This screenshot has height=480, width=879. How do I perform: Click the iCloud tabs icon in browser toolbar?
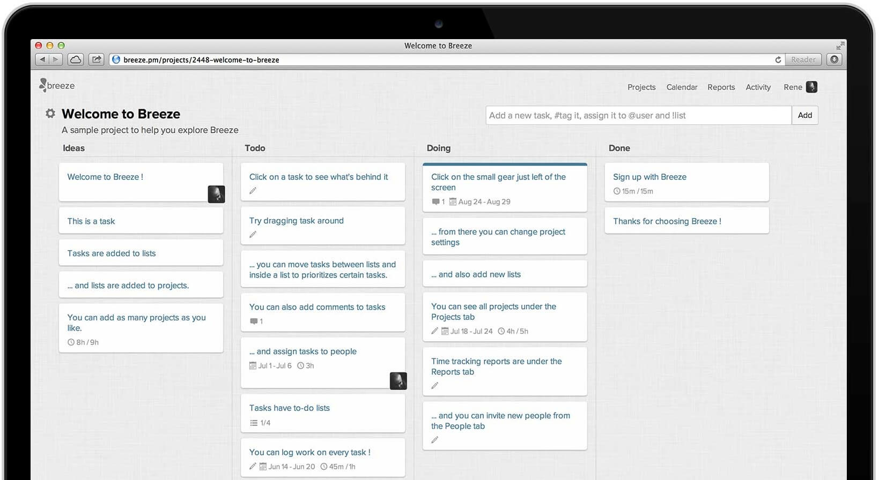tap(76, 59)
